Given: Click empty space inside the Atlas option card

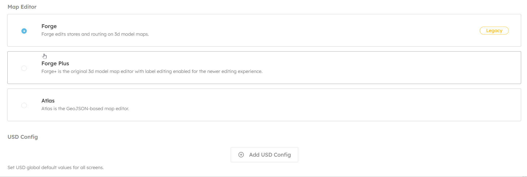Looking at the screenshot, I should (306, 105).
